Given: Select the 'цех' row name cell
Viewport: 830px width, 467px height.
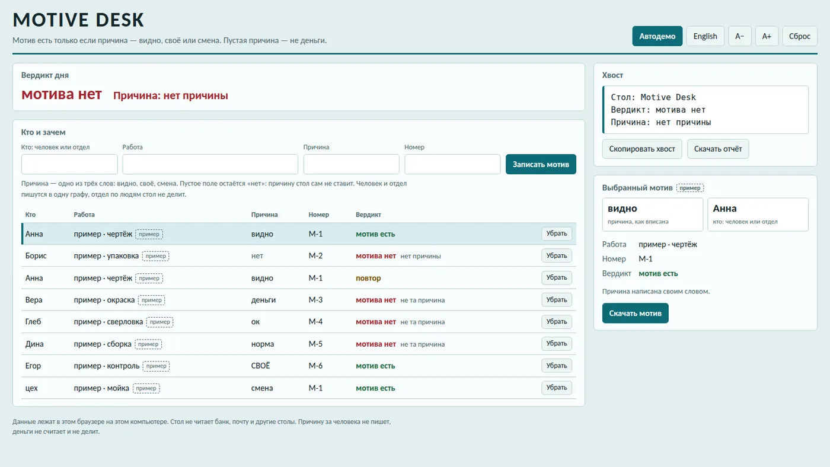Looking at the screenshot, I should click(31, 388).
